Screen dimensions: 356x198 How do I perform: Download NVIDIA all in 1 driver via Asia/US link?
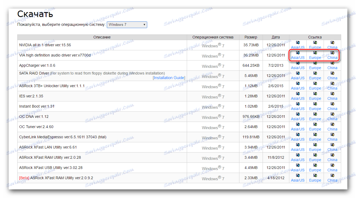(298, 47)
